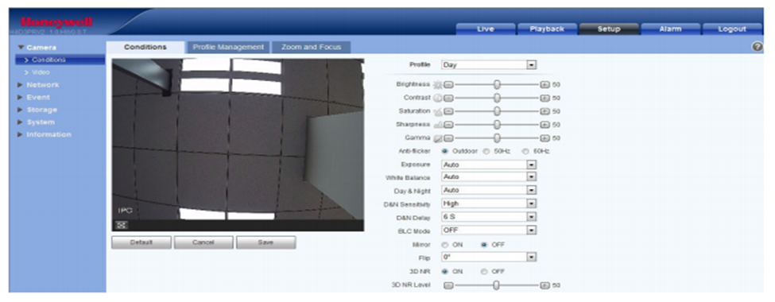Select 60Hz anti-flicker option
Screen dimensions: 775x302
coord(525,151)
